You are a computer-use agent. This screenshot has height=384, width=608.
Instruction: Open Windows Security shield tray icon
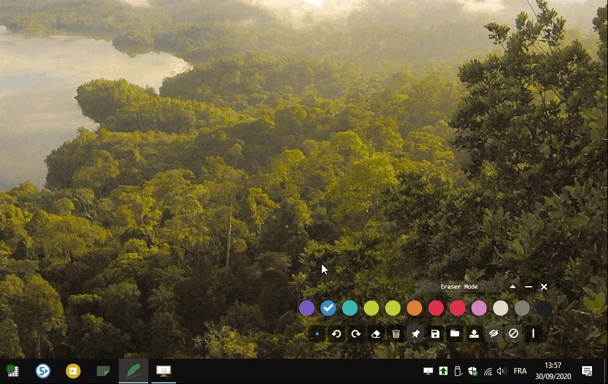pyautogui.click(x=473, y=371)
